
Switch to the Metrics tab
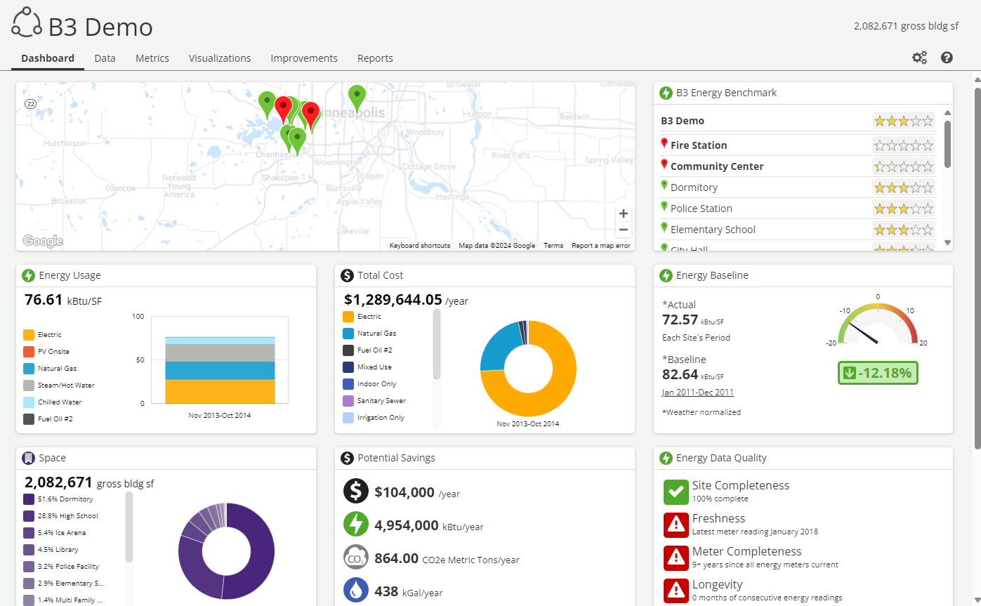[x=152, y=58]
